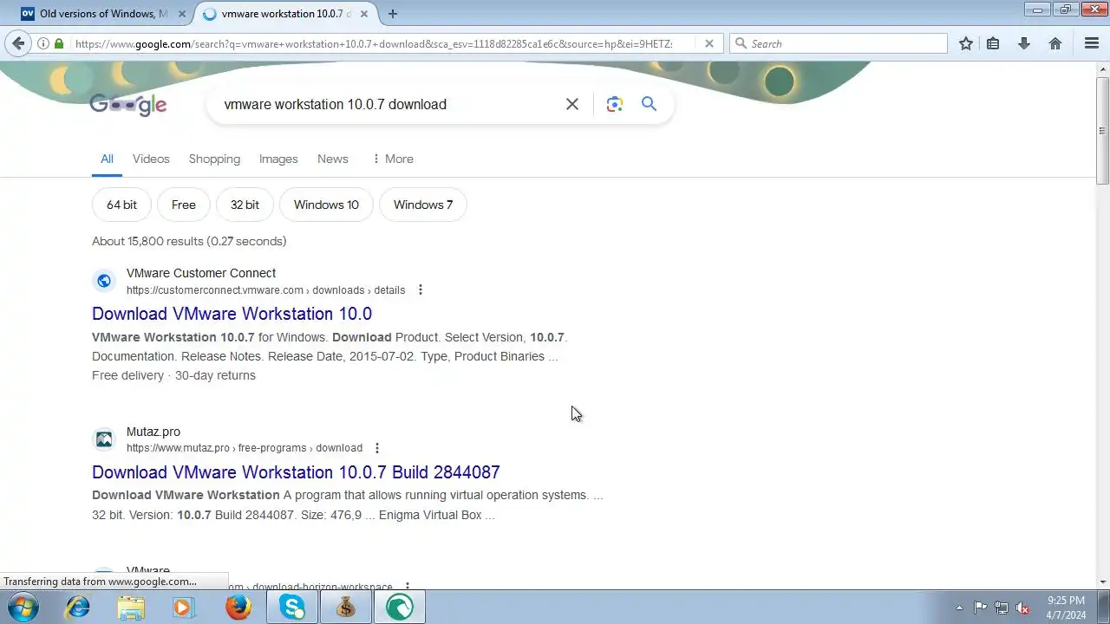Screen dimensions: 1110x624
Task: Switch to Shopping results tab
Action: pos(214,159)
